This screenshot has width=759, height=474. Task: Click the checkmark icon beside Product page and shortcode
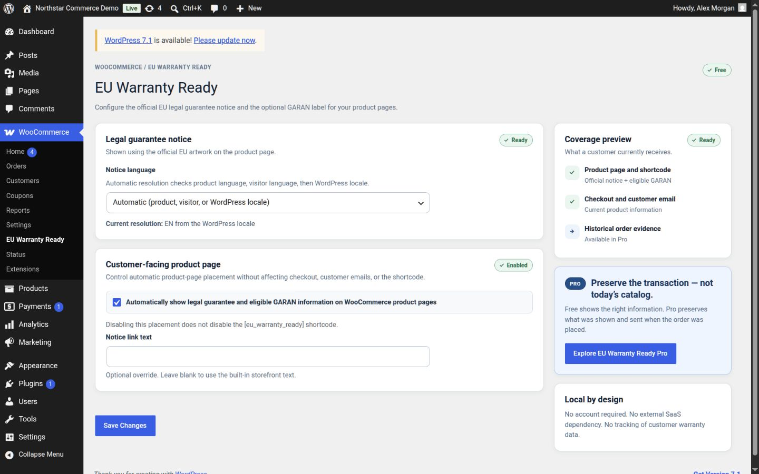pos(572,173)
